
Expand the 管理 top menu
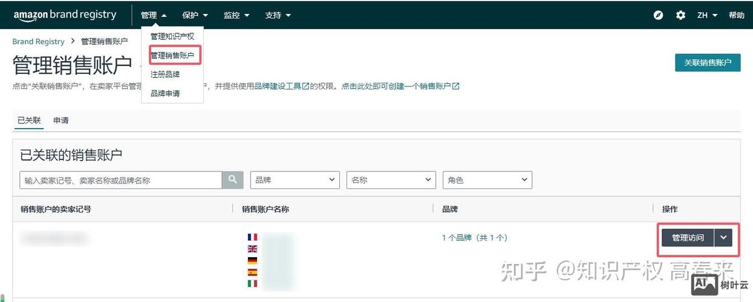pyautogui.click(x=154, y=15)
